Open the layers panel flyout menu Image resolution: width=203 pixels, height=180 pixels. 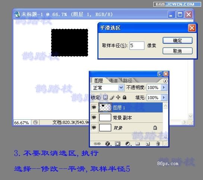point(165,81)
